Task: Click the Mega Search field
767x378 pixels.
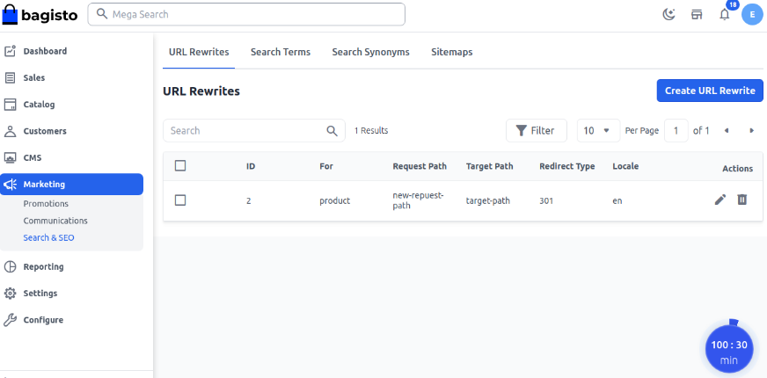Action: tap(246, 15)
